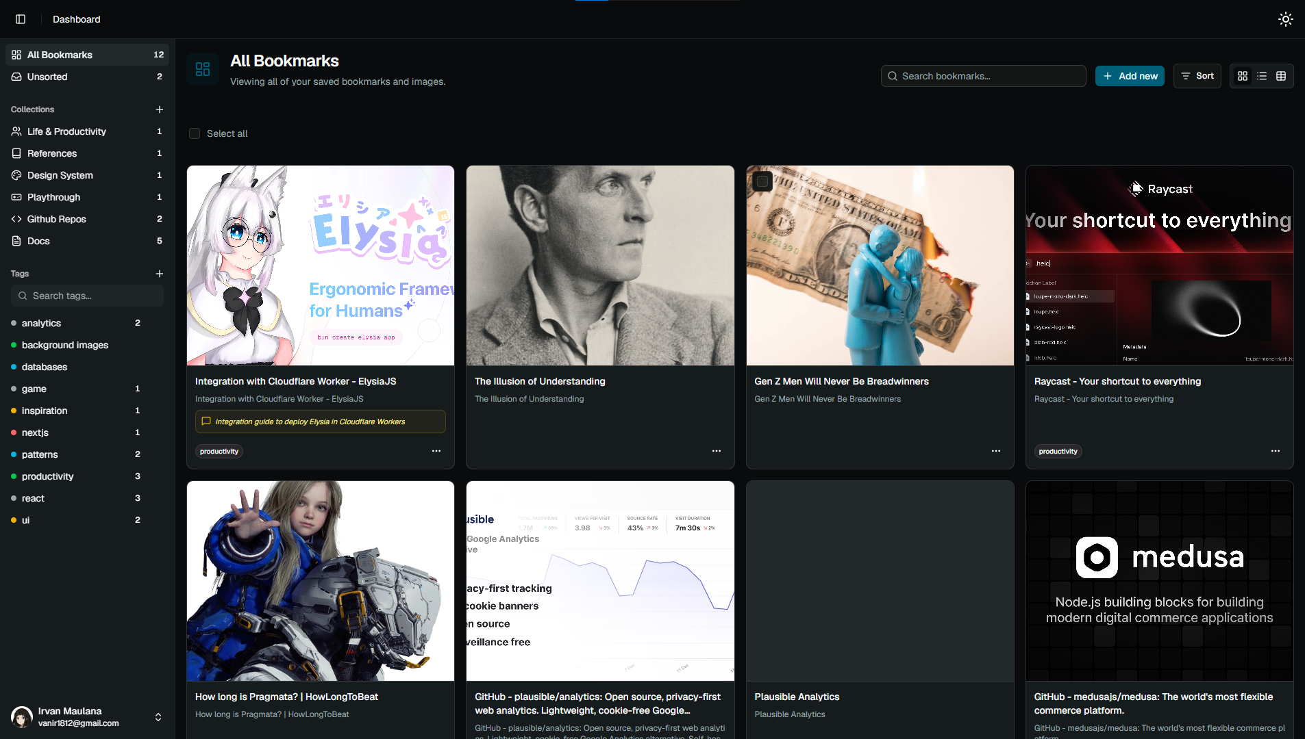Filter by the productivity tag in sidebar

click(x=77, y=476)
